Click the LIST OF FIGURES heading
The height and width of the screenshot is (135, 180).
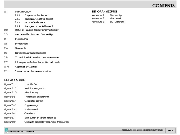click(14, 80)
